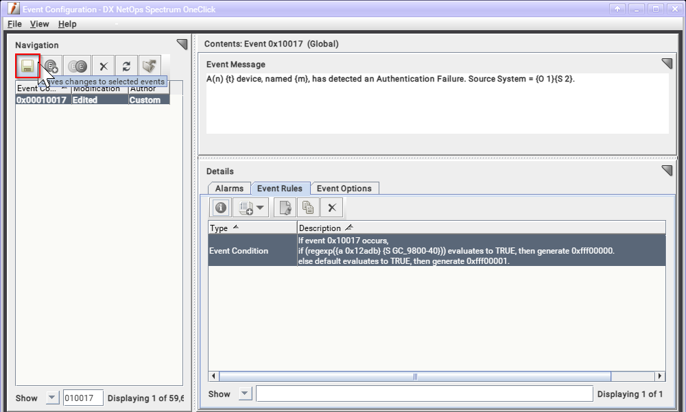Click the Edited modification cell

point(99,100)
